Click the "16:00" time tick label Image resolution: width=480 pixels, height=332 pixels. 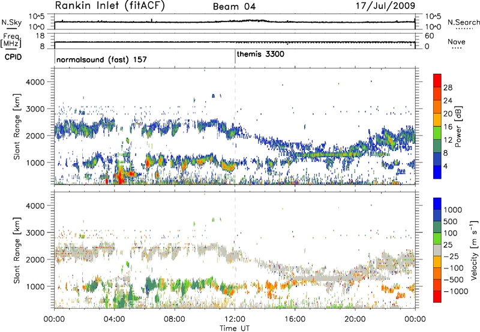pos(295,319)
